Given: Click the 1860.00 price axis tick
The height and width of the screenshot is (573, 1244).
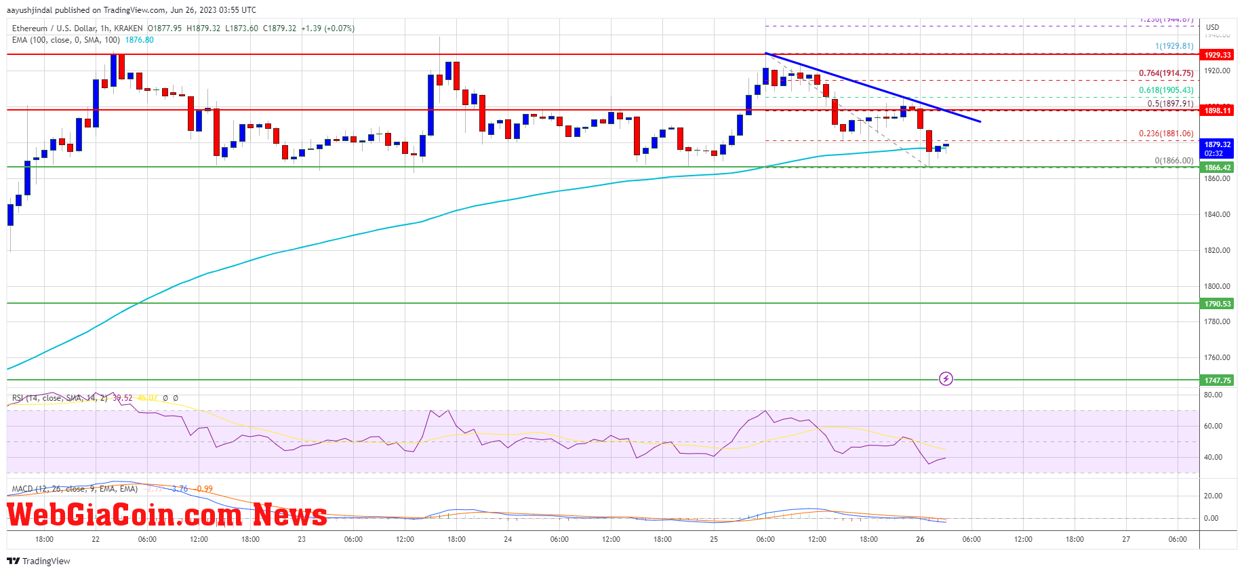Looking at the screenshot, I should [x=1218, y=178].
